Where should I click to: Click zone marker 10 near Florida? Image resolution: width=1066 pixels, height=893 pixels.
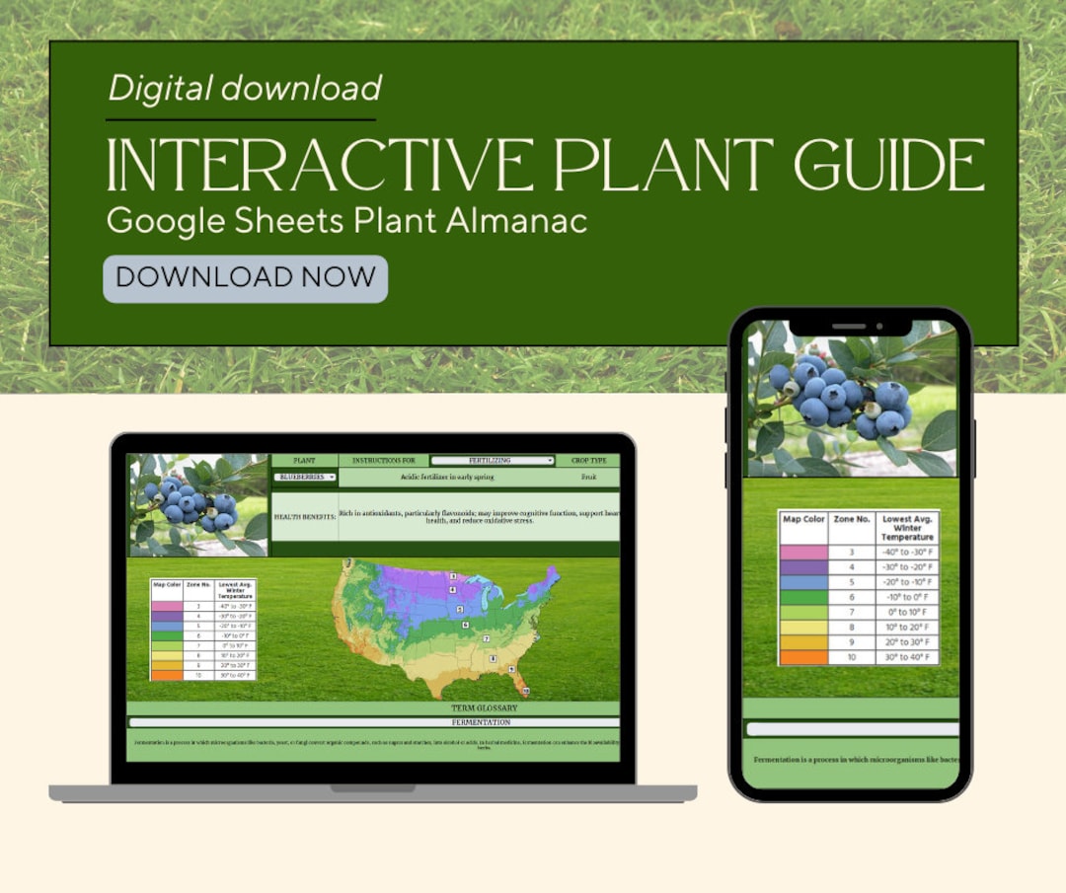[x=525, y=691]
